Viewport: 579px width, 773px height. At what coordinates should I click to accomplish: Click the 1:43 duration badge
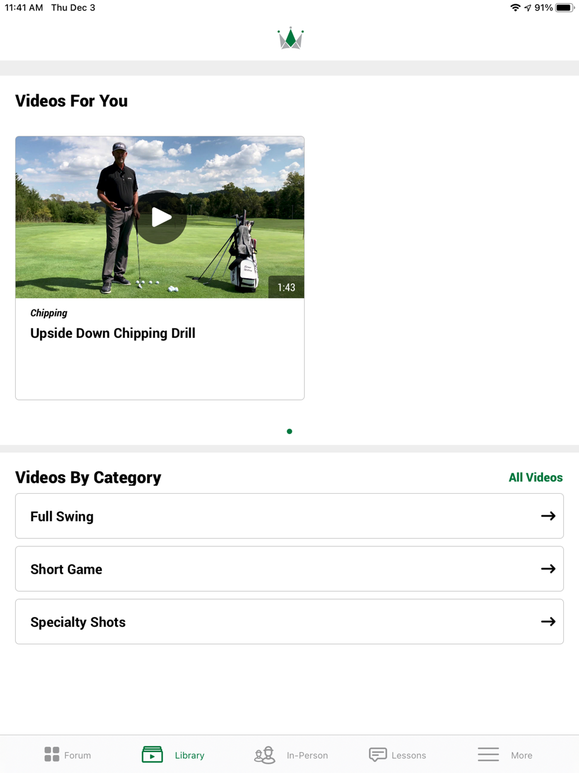click(x=286, y=287)
